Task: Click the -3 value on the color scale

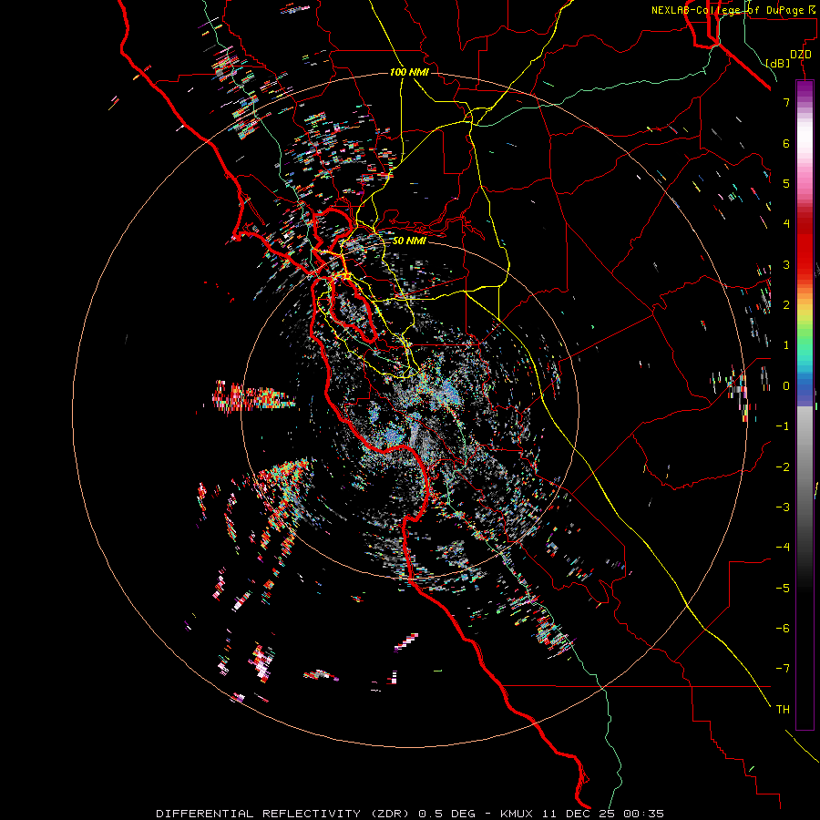Action: click(x=783, y=507)
